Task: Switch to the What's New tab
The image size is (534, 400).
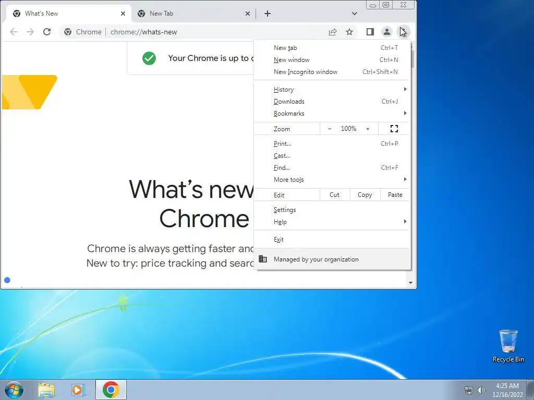Action: click(69, 14)
